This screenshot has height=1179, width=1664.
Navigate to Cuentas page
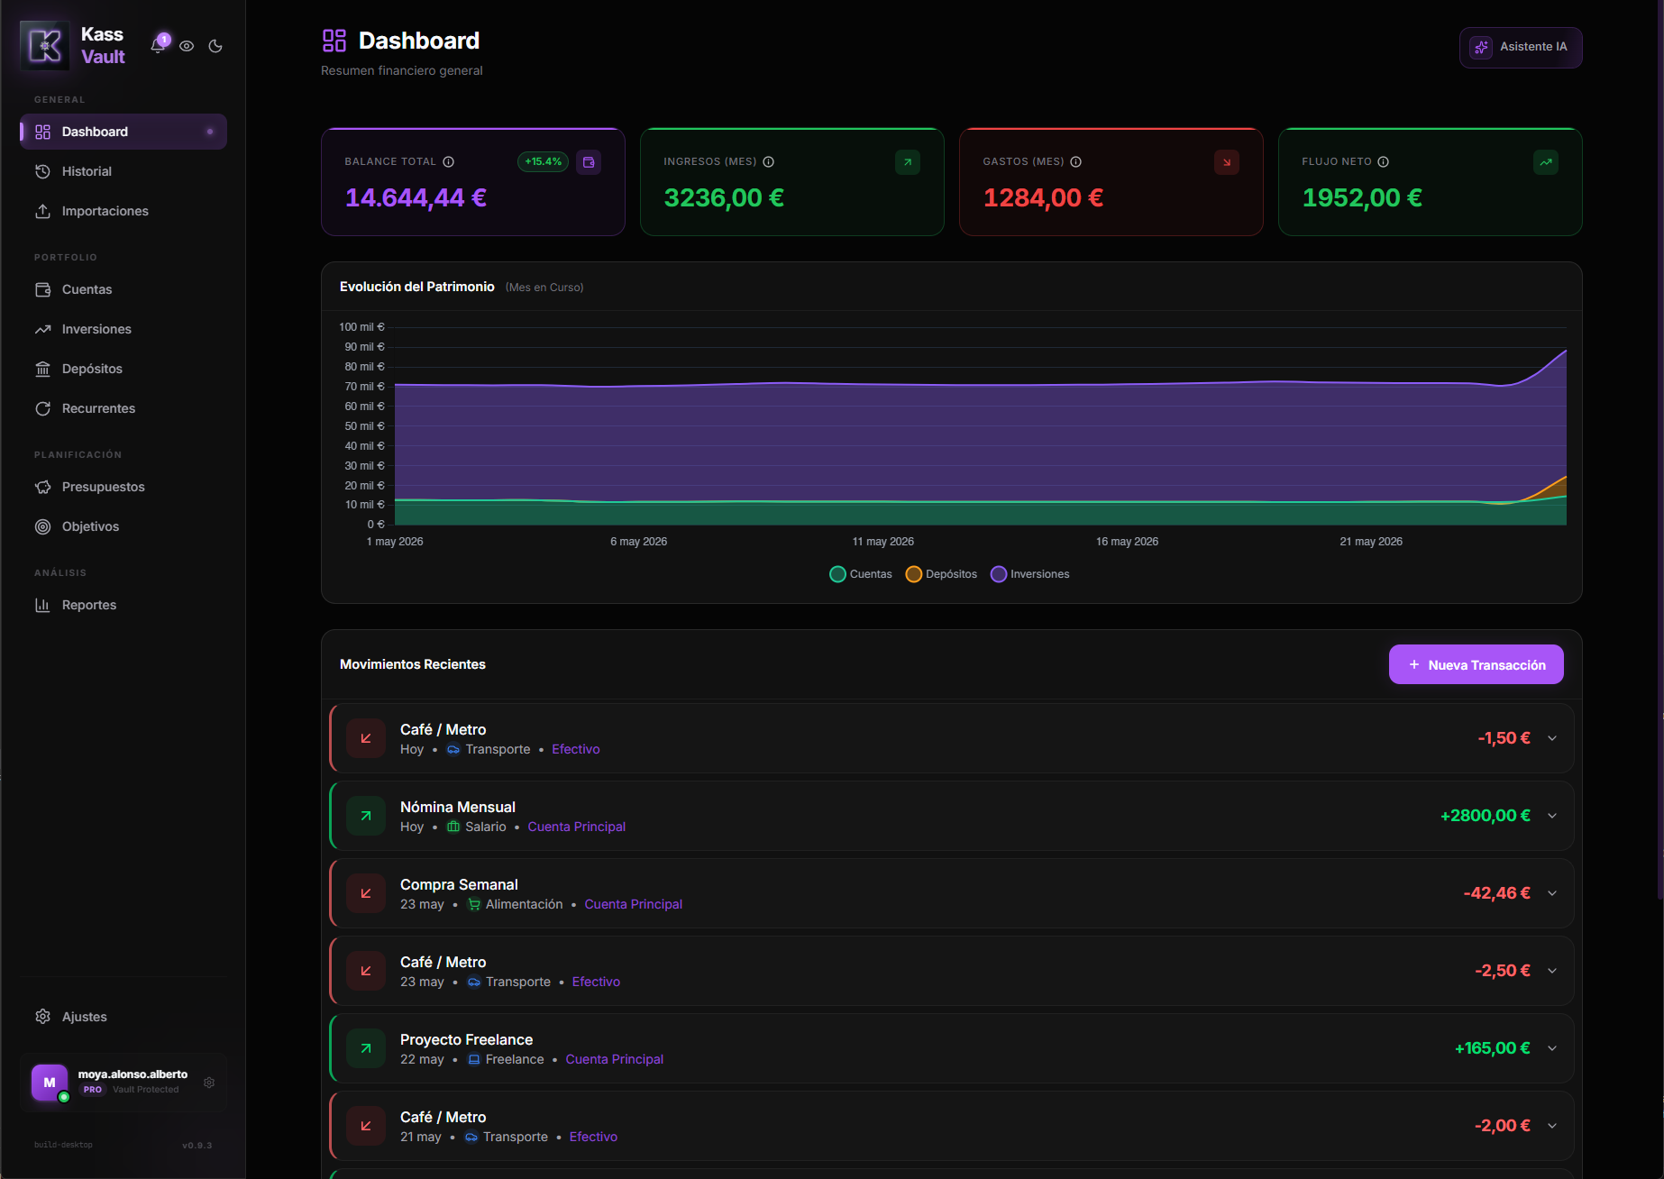(x=123, y=289)
